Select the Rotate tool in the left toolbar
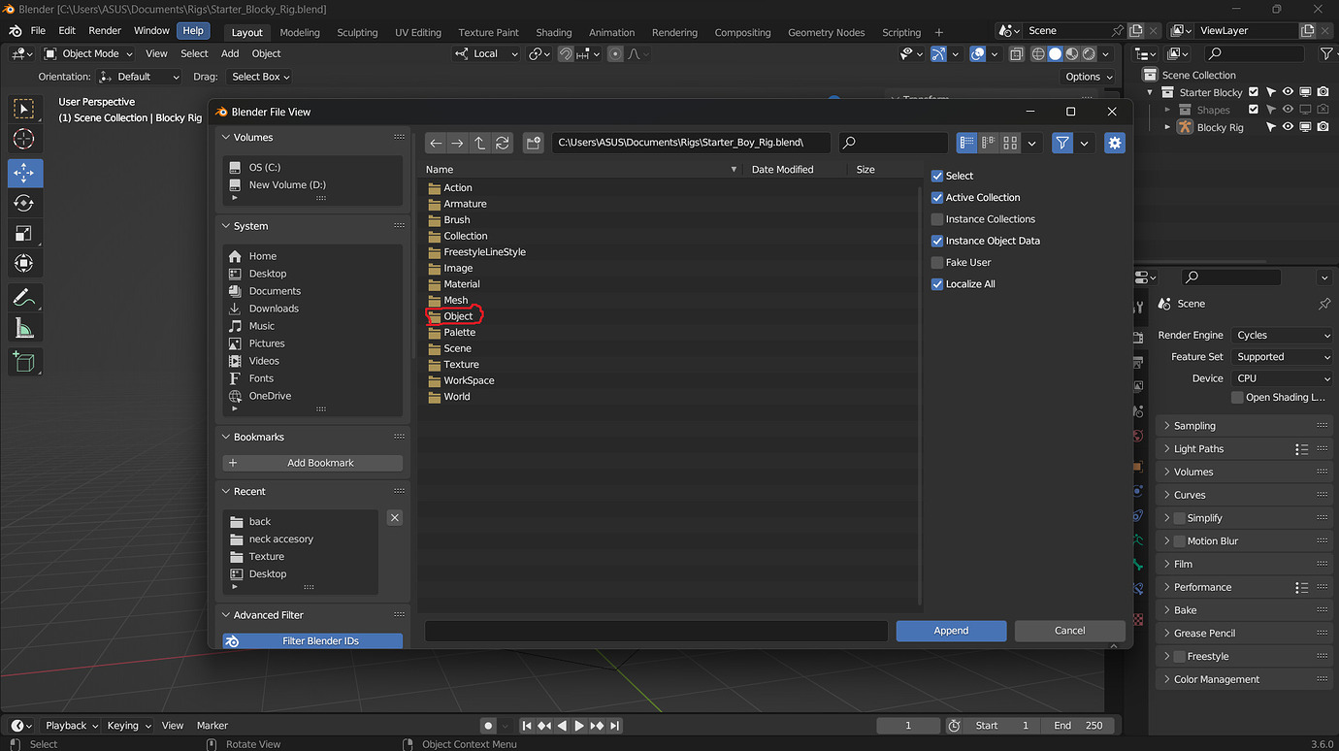Screen dimensions: 1339x751 [x=24, y=203]
